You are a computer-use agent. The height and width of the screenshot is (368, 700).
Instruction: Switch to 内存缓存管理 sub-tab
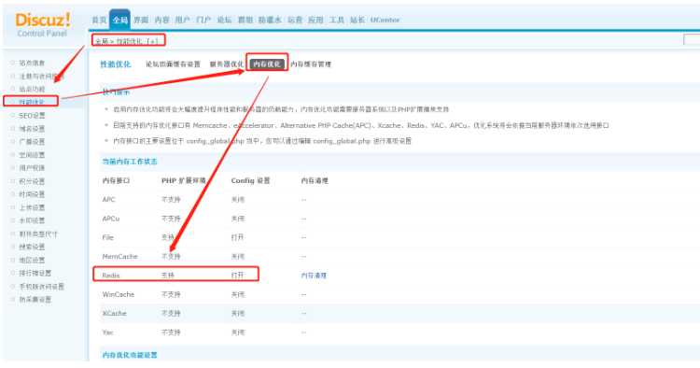pyautogui.click(x=311, y=64)
